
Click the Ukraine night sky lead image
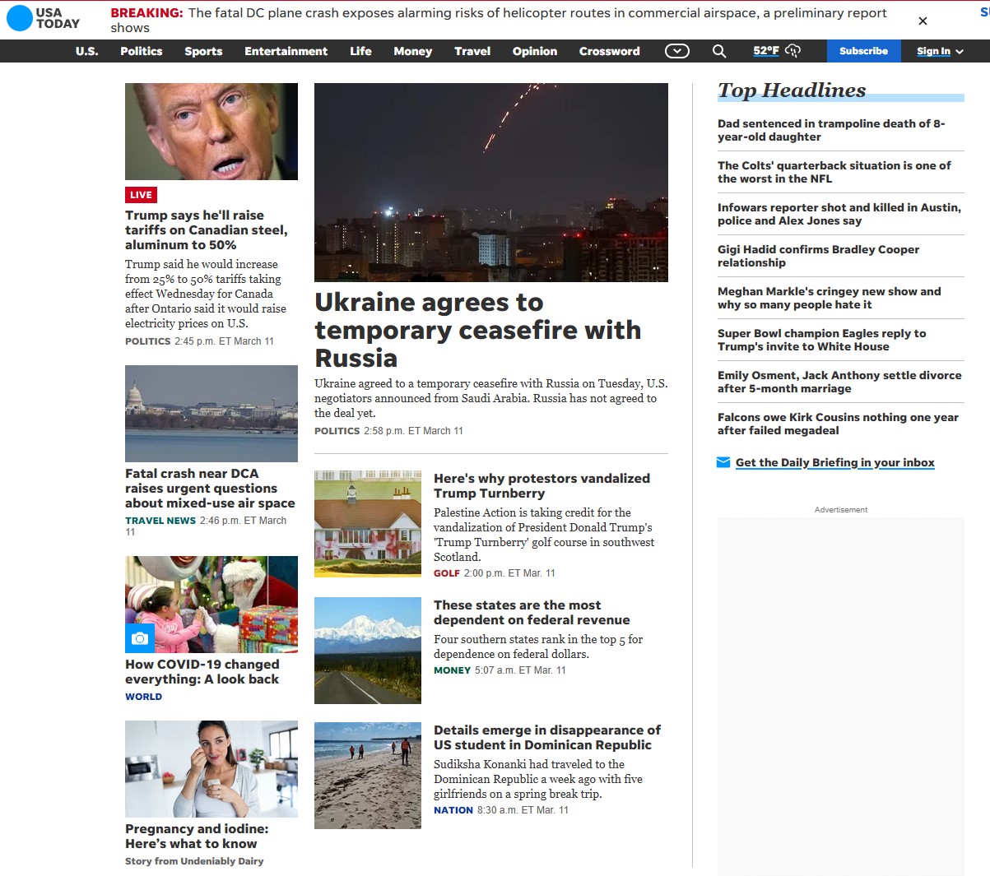click(491, 183)
